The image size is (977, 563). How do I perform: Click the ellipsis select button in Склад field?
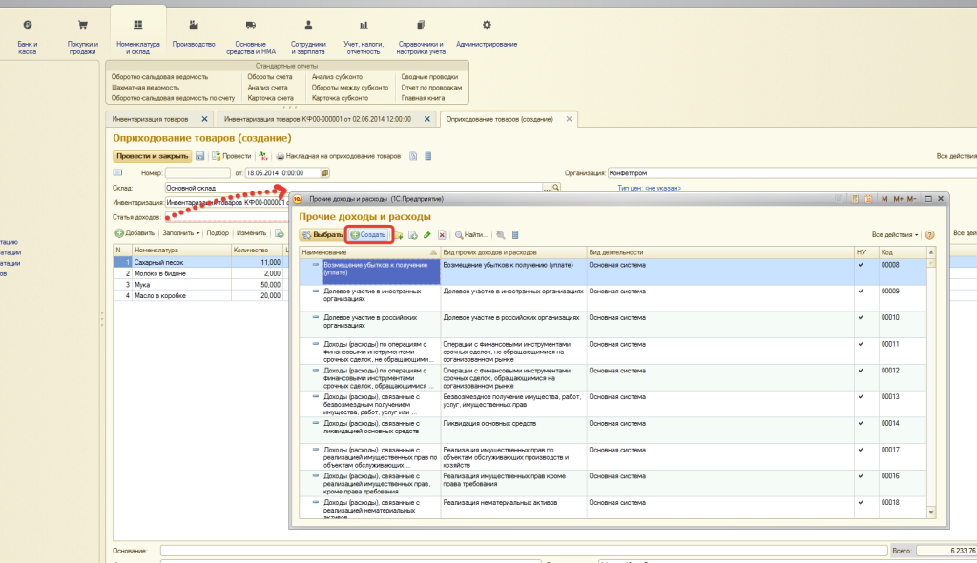(x=547, y=188)
